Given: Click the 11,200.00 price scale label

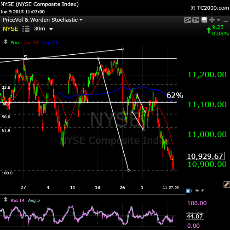Looking at the screenshot, I should pos(207,75).
